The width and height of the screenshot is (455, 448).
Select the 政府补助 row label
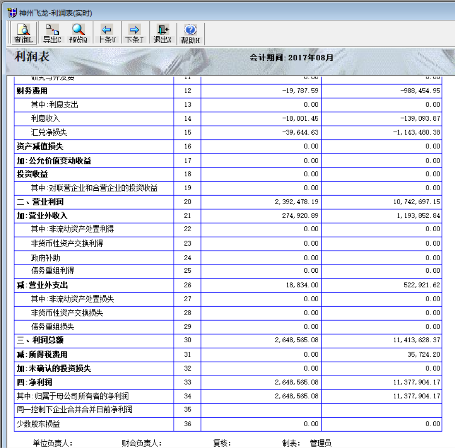[x=46, y=258]
